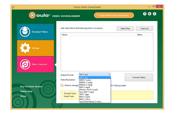Click the Settings gear icon

[25, 48]
